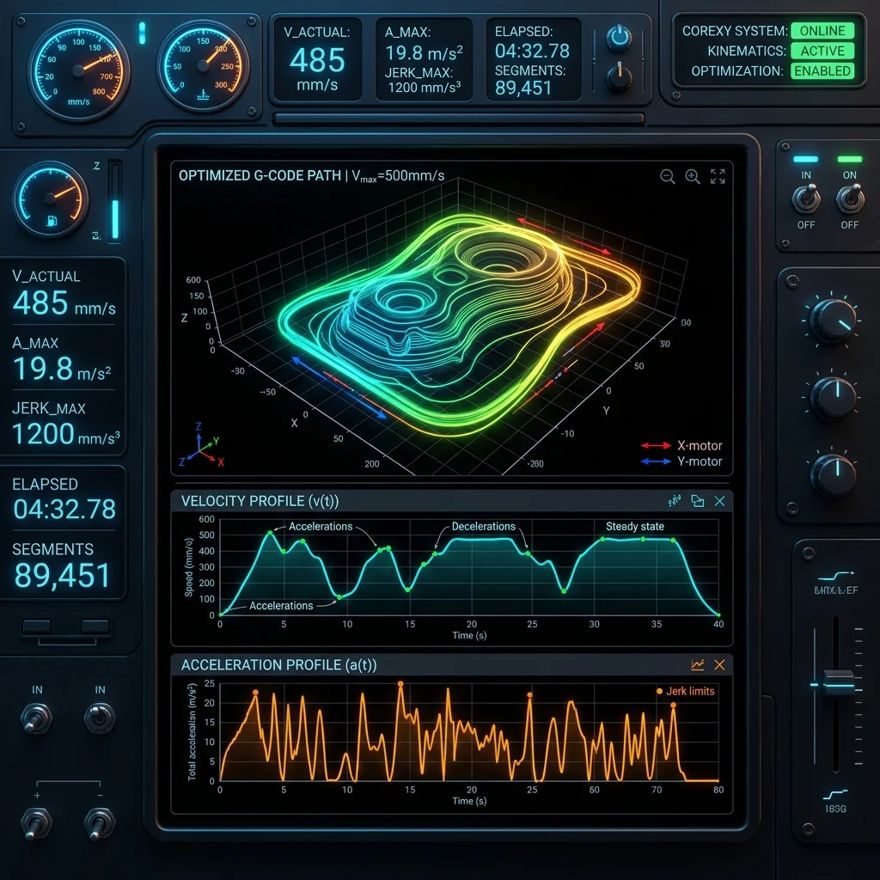Click the ENABLED optimization badge
This screenshot has width=880, height=880.
pos(822,70)
